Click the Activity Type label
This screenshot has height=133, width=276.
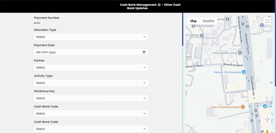pos(43,76)
